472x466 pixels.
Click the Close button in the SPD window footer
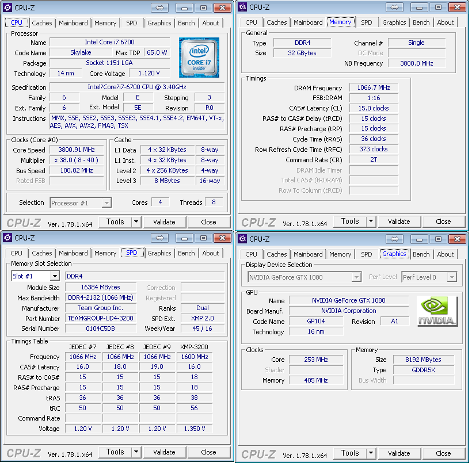pos(208,452)
